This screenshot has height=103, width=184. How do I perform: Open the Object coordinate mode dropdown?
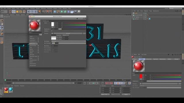(105, 94)
